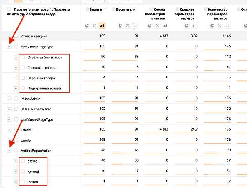This screenshot has height=188, width=247.
Task: Check the AntibotPopupAction checkbox
Action: (x=16, y=151)
